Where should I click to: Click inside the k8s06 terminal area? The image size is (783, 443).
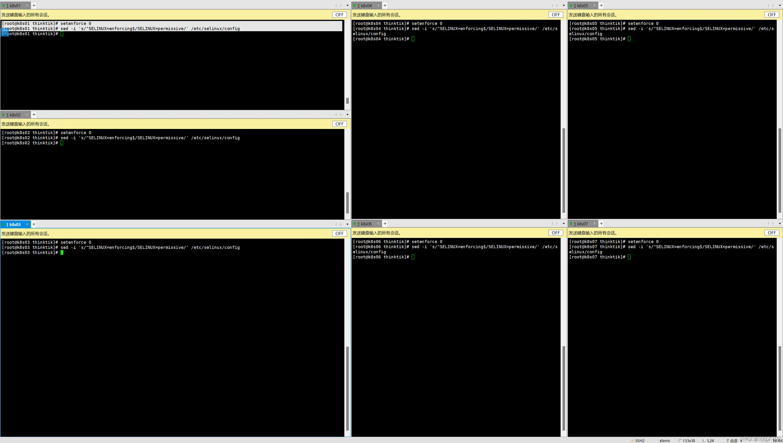pos(456,335)
